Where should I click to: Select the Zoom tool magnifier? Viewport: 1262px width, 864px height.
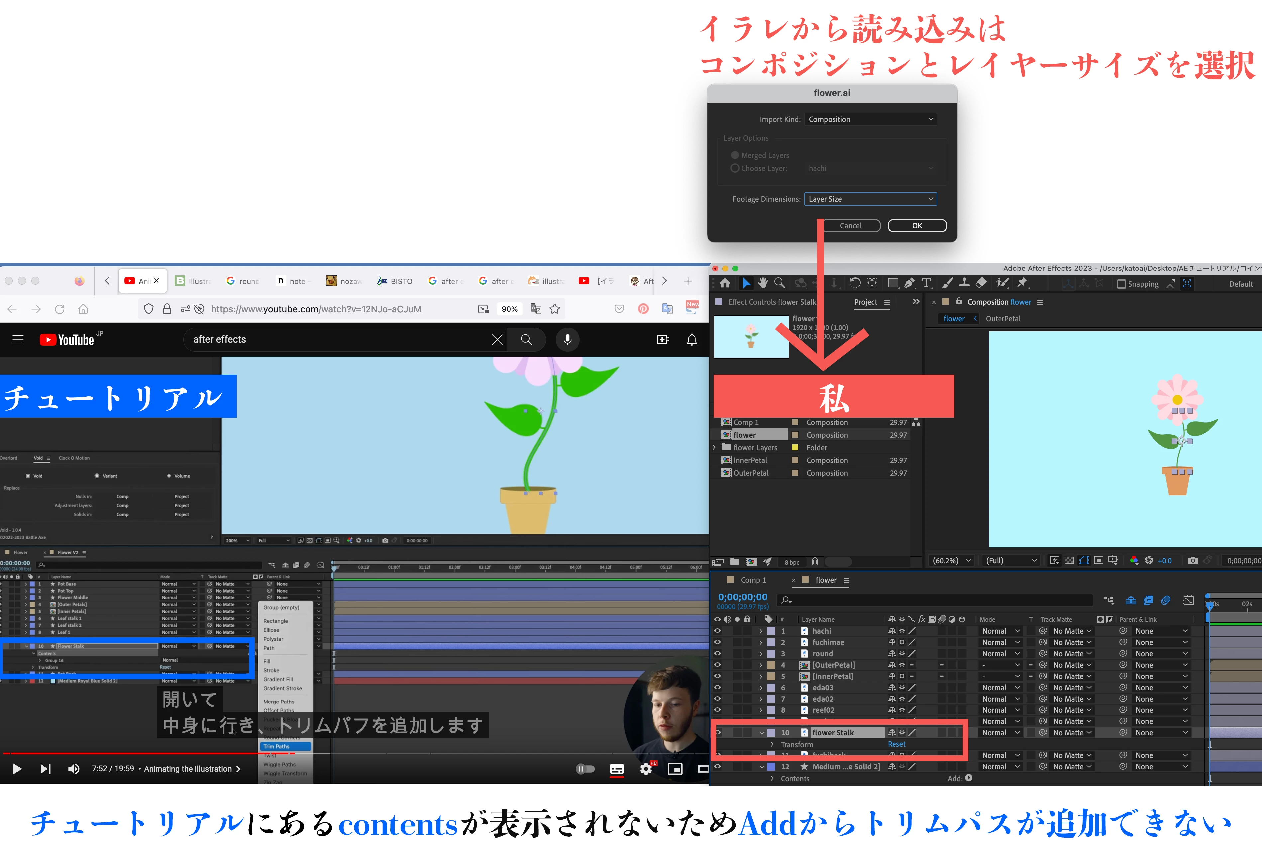coord(779,283)
